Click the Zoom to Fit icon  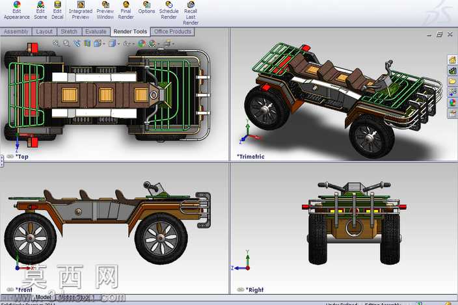click(56, 44)
